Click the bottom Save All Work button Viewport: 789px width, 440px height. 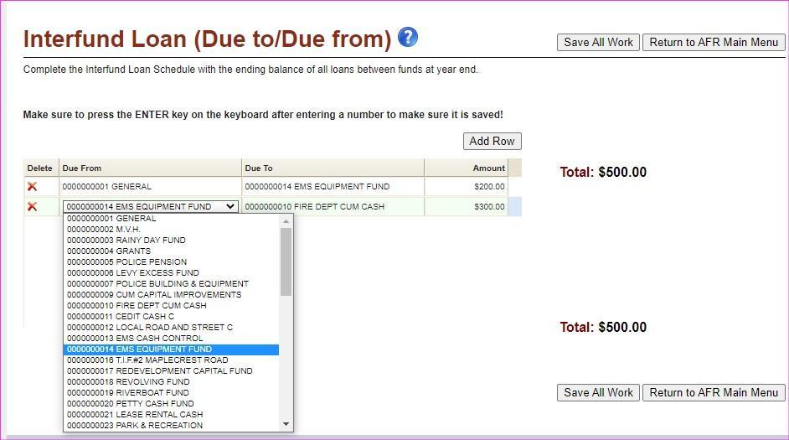coord(598,392)
